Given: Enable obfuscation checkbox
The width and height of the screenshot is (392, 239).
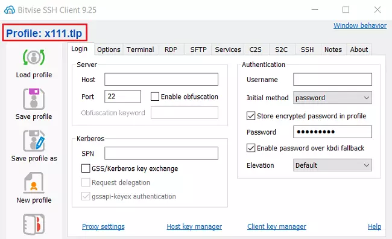Looking at the screenshot, I should pos(155,97).
